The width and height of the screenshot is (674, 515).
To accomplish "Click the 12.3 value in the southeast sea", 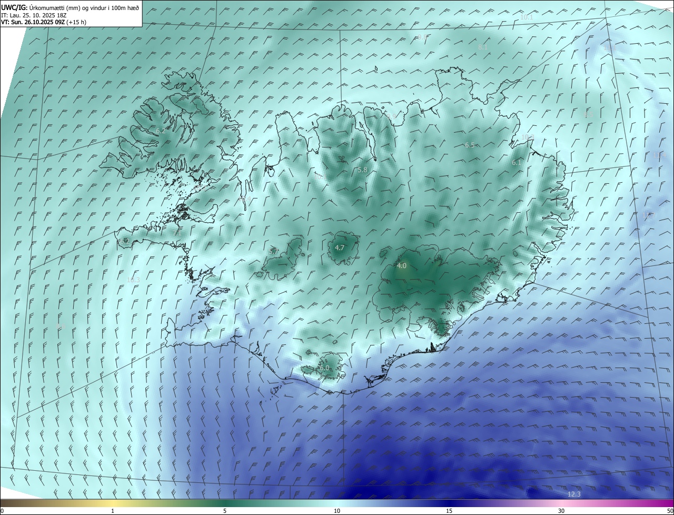I will (x=574, y=494).
